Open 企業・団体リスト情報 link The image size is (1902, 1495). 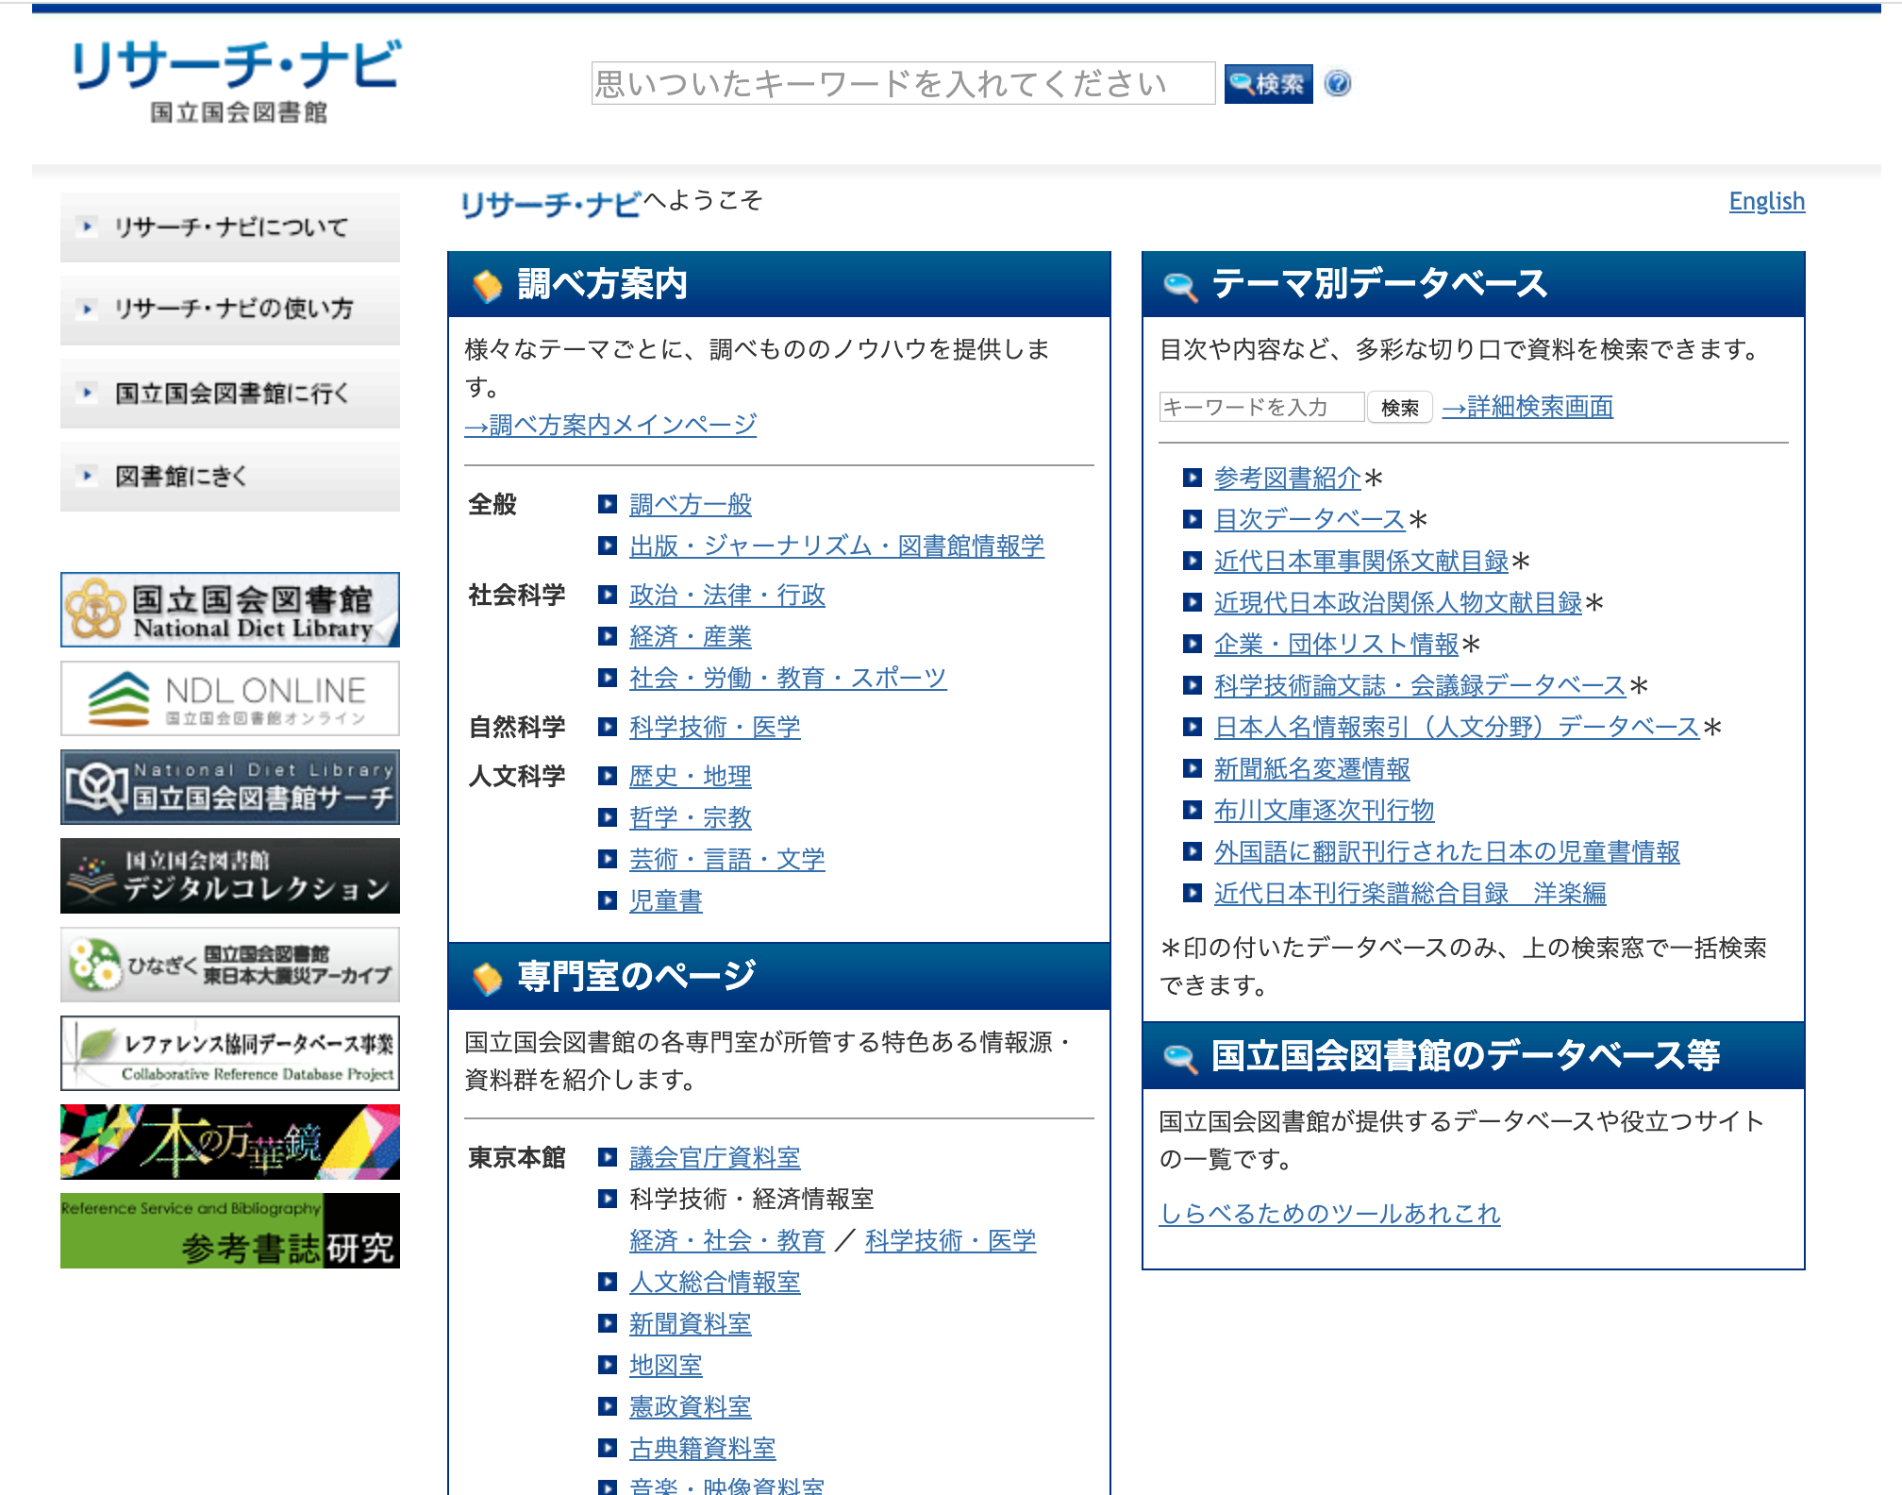[x=1337, y=645]
